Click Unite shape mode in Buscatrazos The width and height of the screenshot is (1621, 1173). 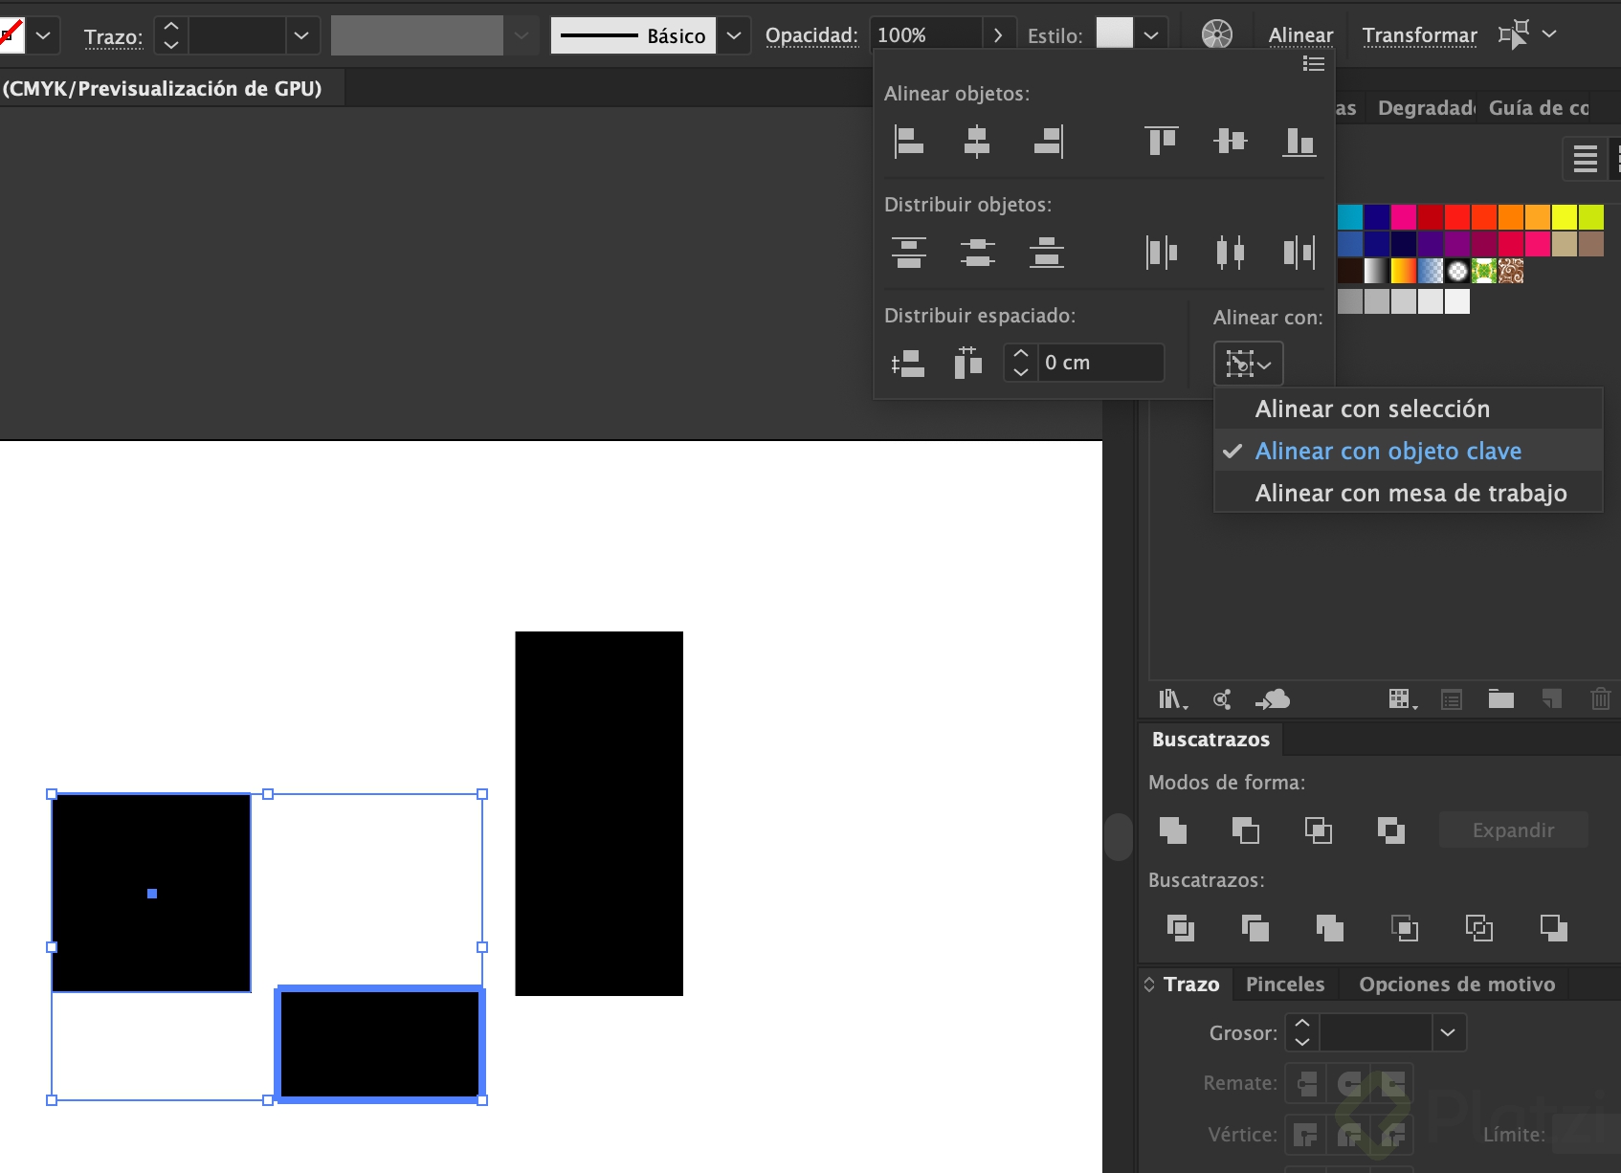click(x=1173, y=830)
